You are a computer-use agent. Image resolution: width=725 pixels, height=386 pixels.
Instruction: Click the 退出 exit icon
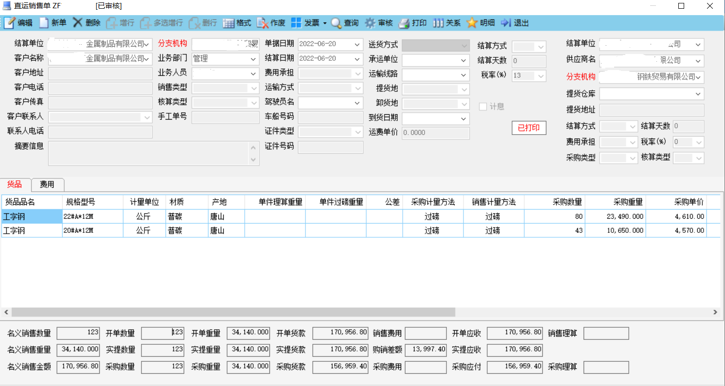506,23
